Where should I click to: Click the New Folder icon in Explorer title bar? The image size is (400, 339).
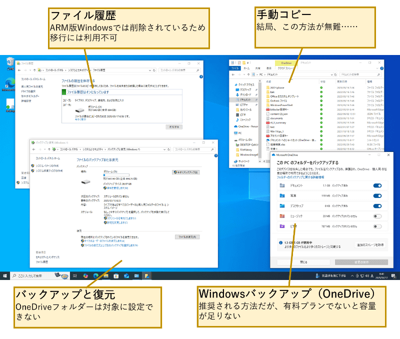coord(244,62)
